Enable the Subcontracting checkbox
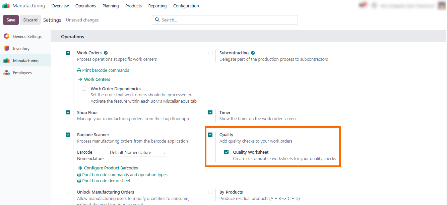The image size is (447, 205). 210,53
